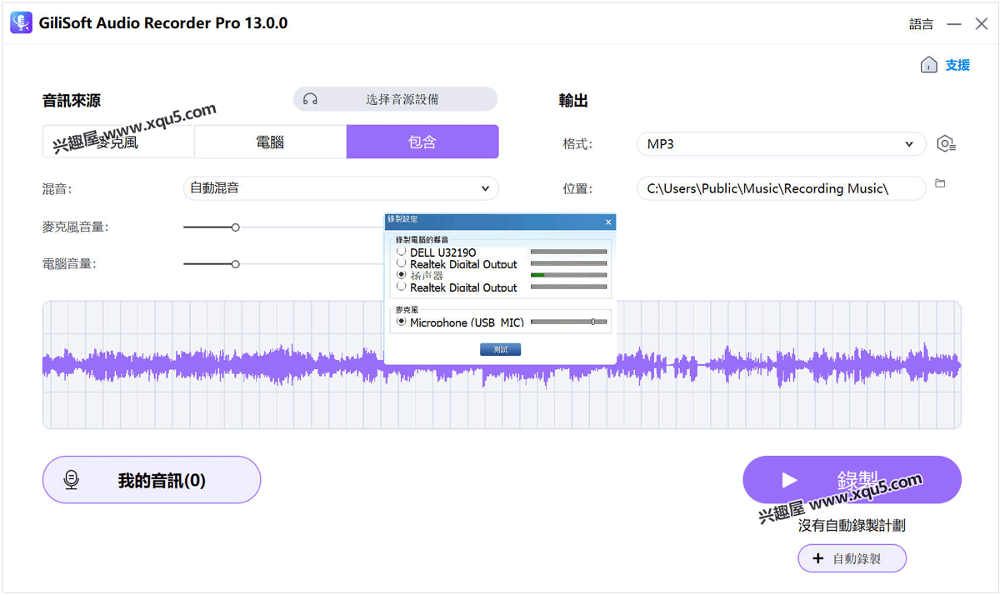Select the 扬声器 radio button
Viewport: 1000px width, 595px height.
pos(402,274)
